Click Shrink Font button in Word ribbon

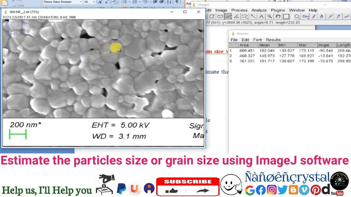pyautogui.click(x=107, y=2)
